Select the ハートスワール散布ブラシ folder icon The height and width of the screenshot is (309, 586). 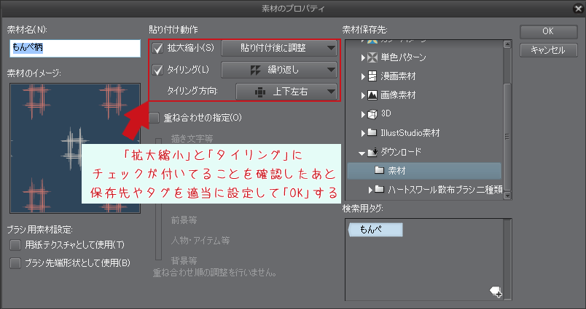(x=380, y=189)
